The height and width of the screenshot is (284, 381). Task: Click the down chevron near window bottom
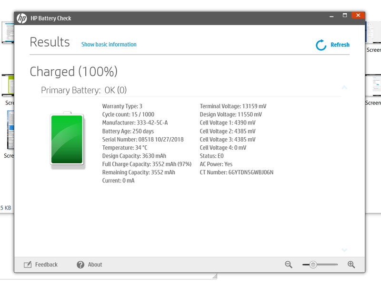click(x=344, y=250)
